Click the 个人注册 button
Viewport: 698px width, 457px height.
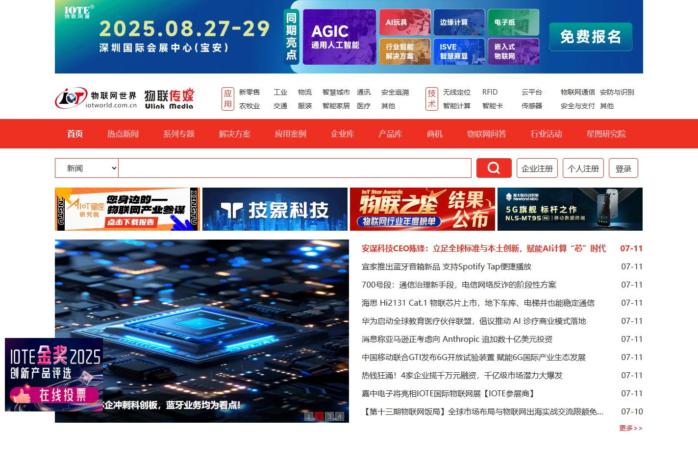click(583, 168)
